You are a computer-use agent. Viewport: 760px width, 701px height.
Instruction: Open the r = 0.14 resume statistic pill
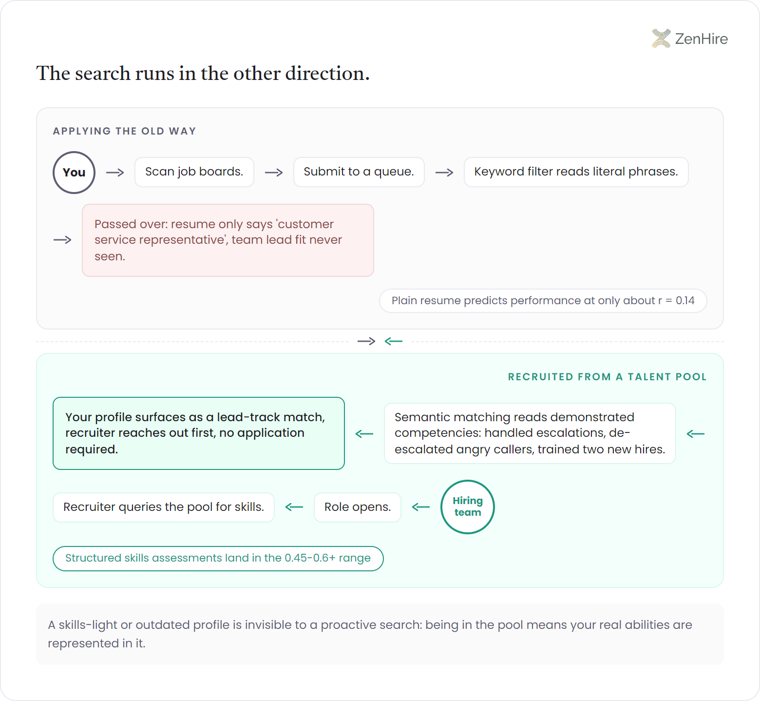point(543,301)
